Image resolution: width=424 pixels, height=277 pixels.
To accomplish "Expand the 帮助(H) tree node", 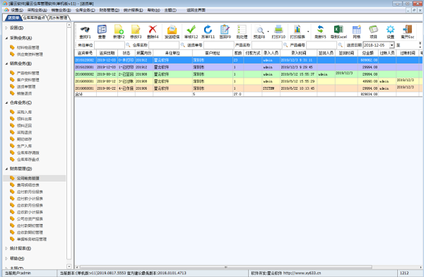I will tap(6, 259).
